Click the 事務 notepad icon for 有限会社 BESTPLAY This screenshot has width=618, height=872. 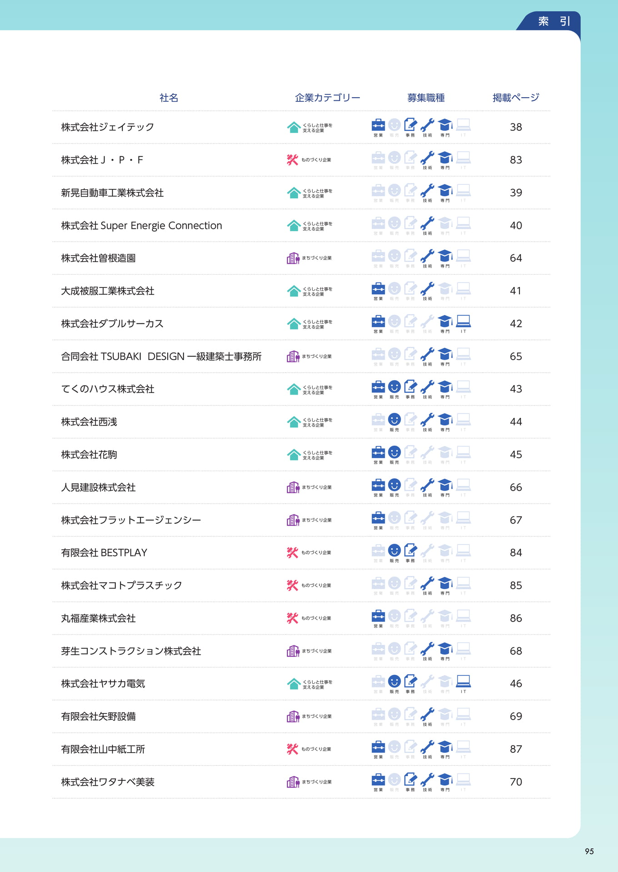(x=410, y=550)
